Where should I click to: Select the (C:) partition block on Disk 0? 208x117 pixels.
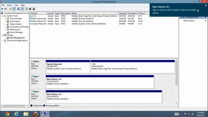click(x=133, y=67)
